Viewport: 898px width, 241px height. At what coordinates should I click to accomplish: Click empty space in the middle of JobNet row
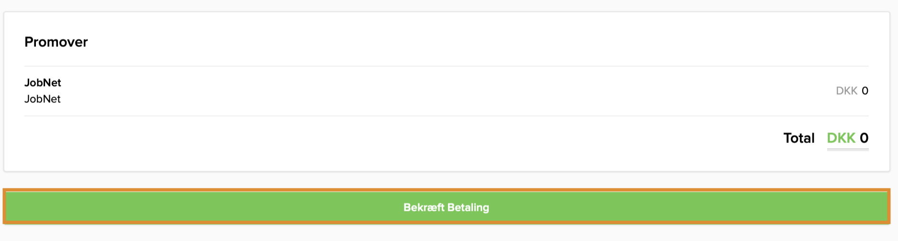click(446, 91)
